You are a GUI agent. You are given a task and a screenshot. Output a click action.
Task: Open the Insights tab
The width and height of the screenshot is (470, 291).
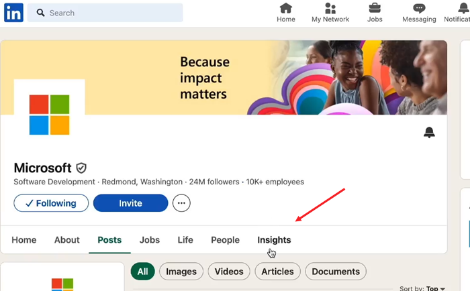point(274,240)
